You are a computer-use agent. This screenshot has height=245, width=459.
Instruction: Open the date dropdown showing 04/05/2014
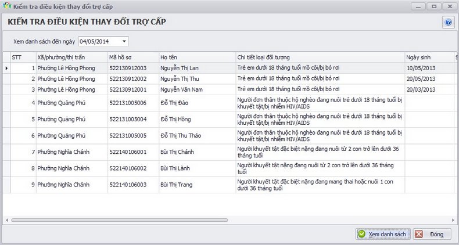[124, 42]
